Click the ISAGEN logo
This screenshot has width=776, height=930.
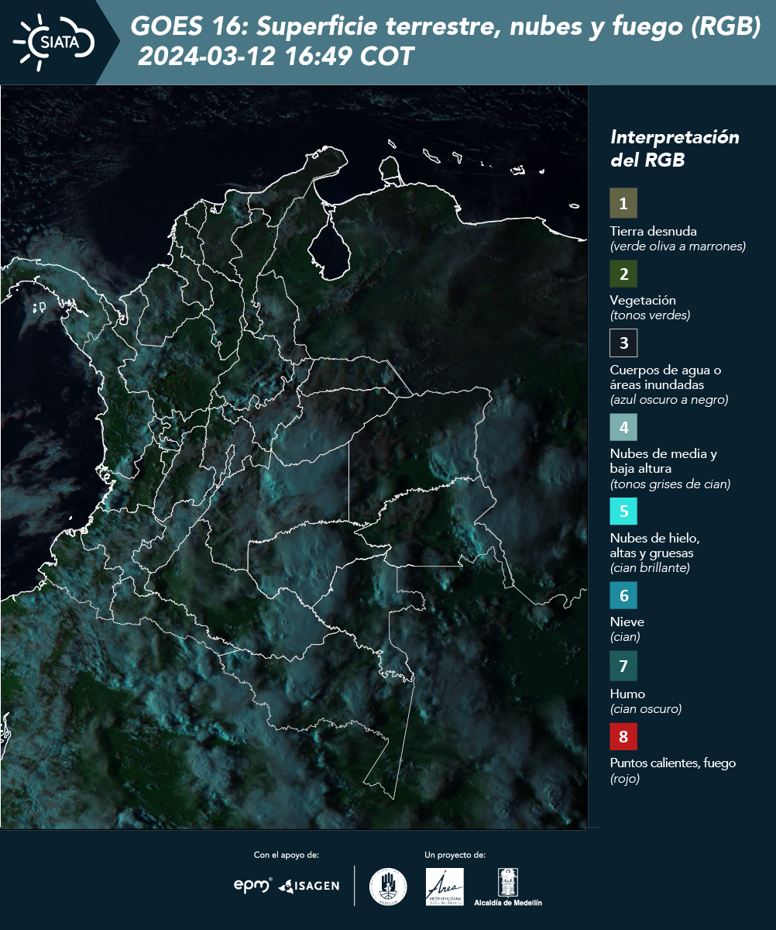click(309, 886)
